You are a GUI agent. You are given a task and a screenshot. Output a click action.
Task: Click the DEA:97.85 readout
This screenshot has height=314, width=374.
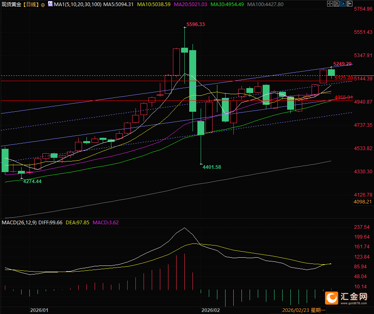(x=77, y=222)
